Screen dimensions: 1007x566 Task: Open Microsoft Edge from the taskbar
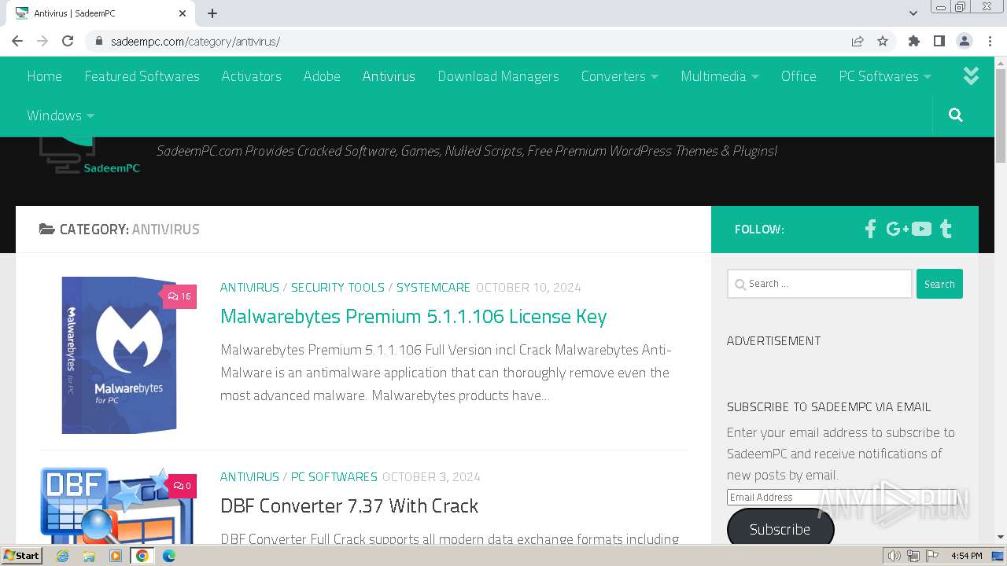coord(169,556)
